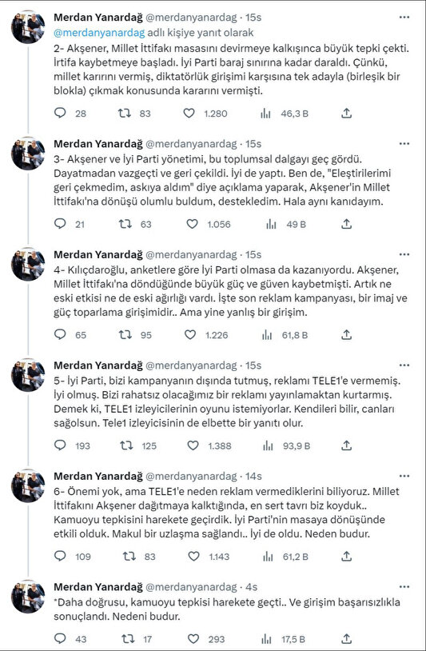Share the tweet starting "2- Akşener, Millet İttifakı"
Image resolution: width=426 pixels, height=651 pixels.
click(347, 113)
